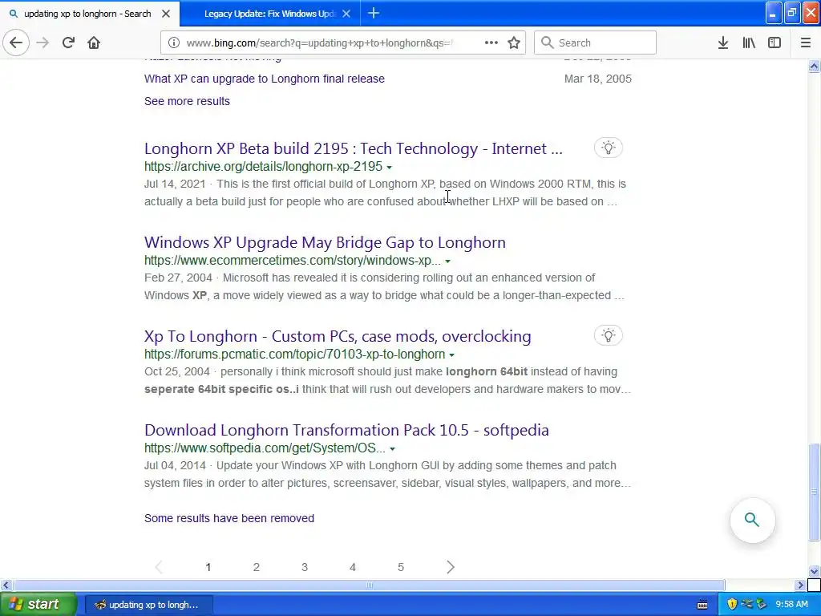Open the browser home page icon

94,43
